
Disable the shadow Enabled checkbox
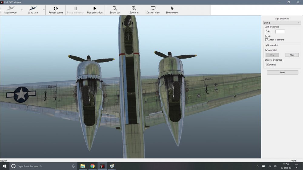267,65
